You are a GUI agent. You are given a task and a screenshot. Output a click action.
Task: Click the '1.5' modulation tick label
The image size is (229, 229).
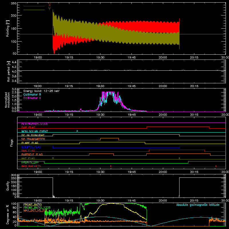[x=14, y=100]
